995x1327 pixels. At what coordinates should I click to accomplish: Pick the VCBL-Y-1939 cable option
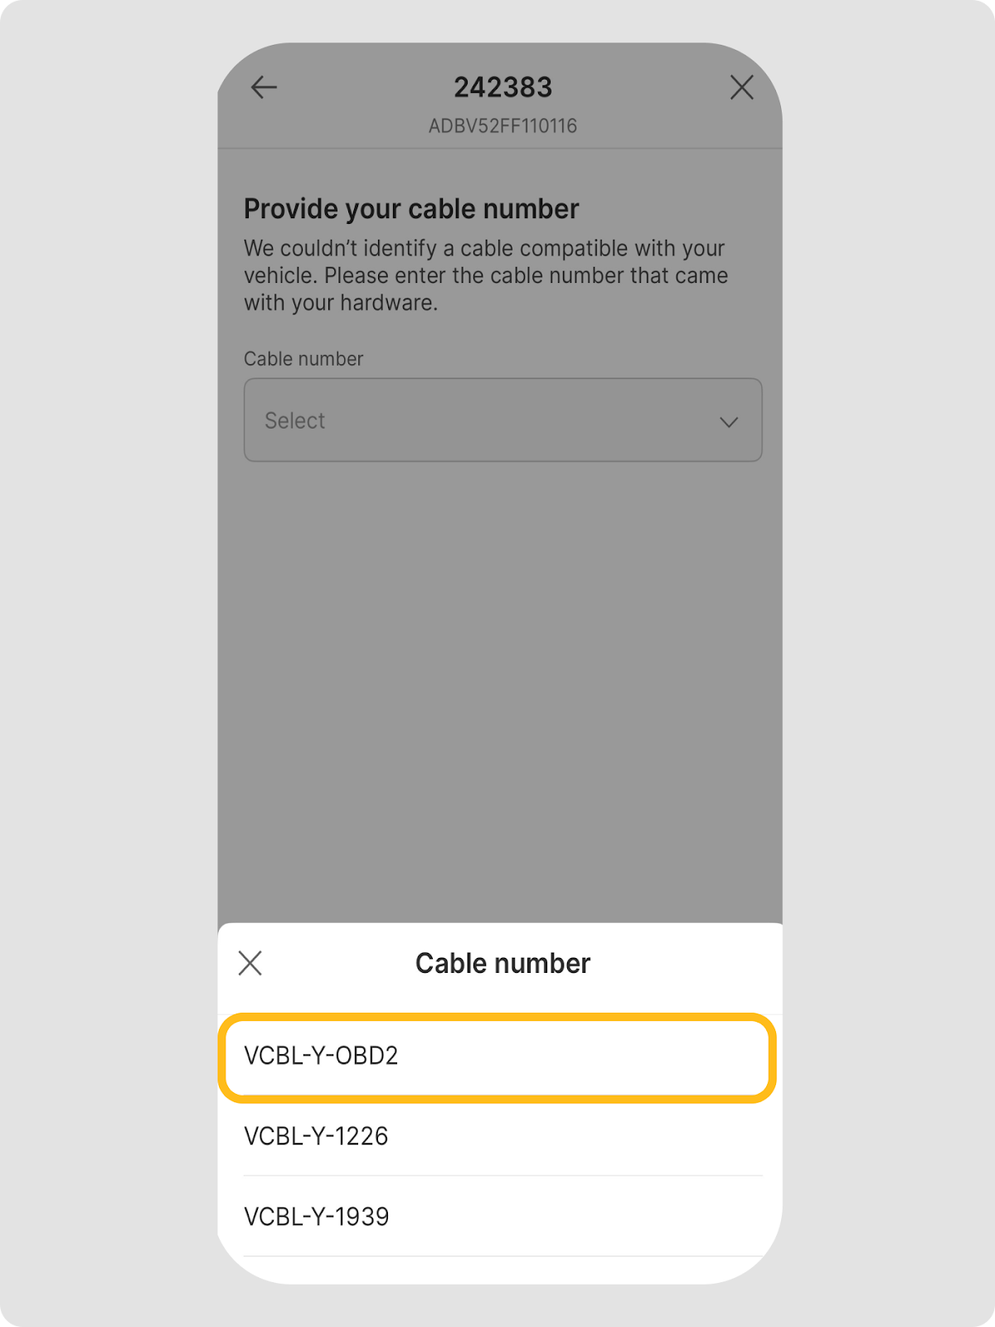click(x=317, y=1217)
